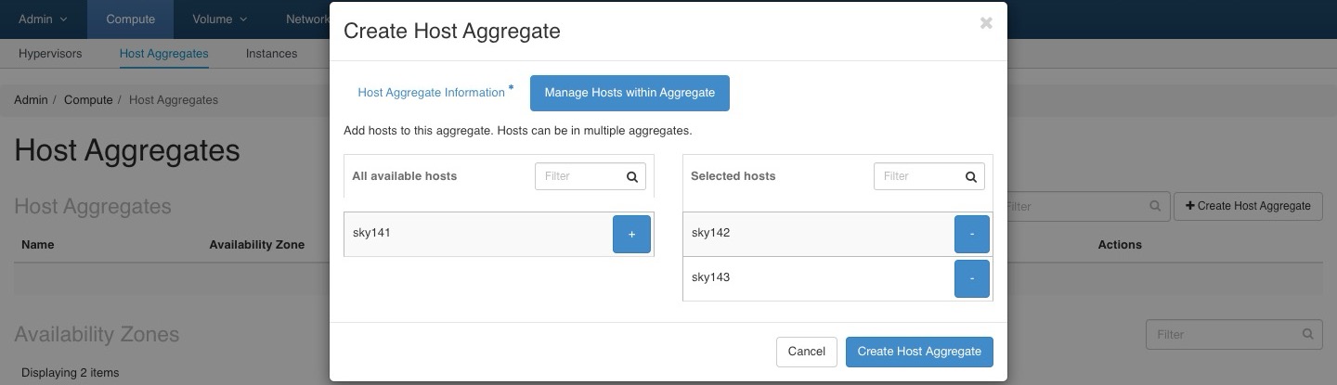1337x385 pixels.
Task: Open the Admin dropdown menu
Action: coord(43,19)
